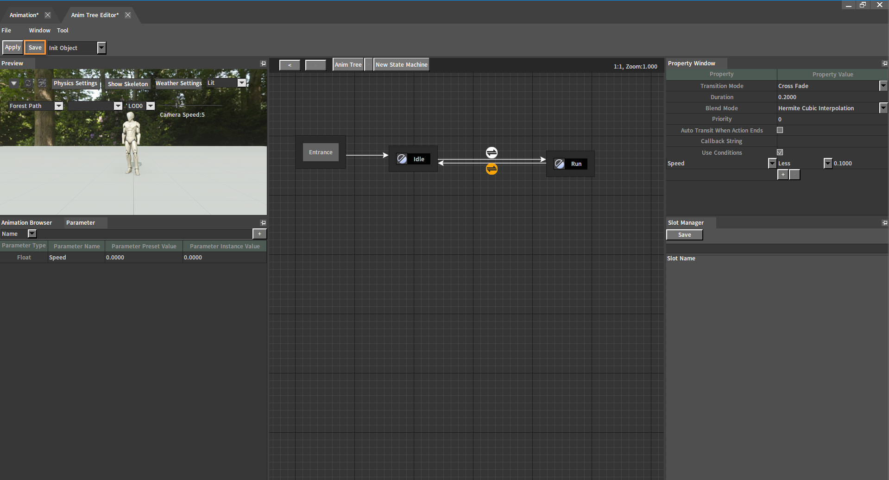
Task: Click the Callback String value field
Action: click(832, 141)
